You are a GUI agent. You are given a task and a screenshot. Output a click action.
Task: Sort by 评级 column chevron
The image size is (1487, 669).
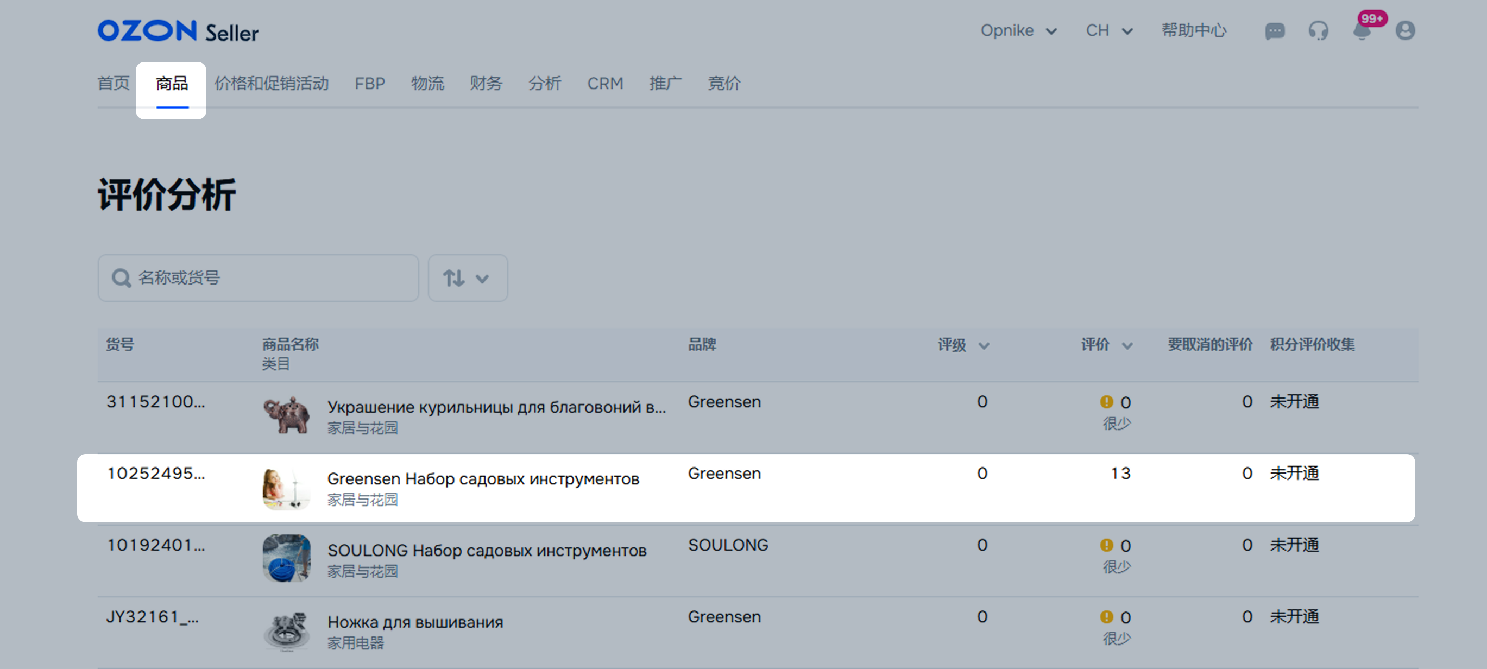[984, 346]
